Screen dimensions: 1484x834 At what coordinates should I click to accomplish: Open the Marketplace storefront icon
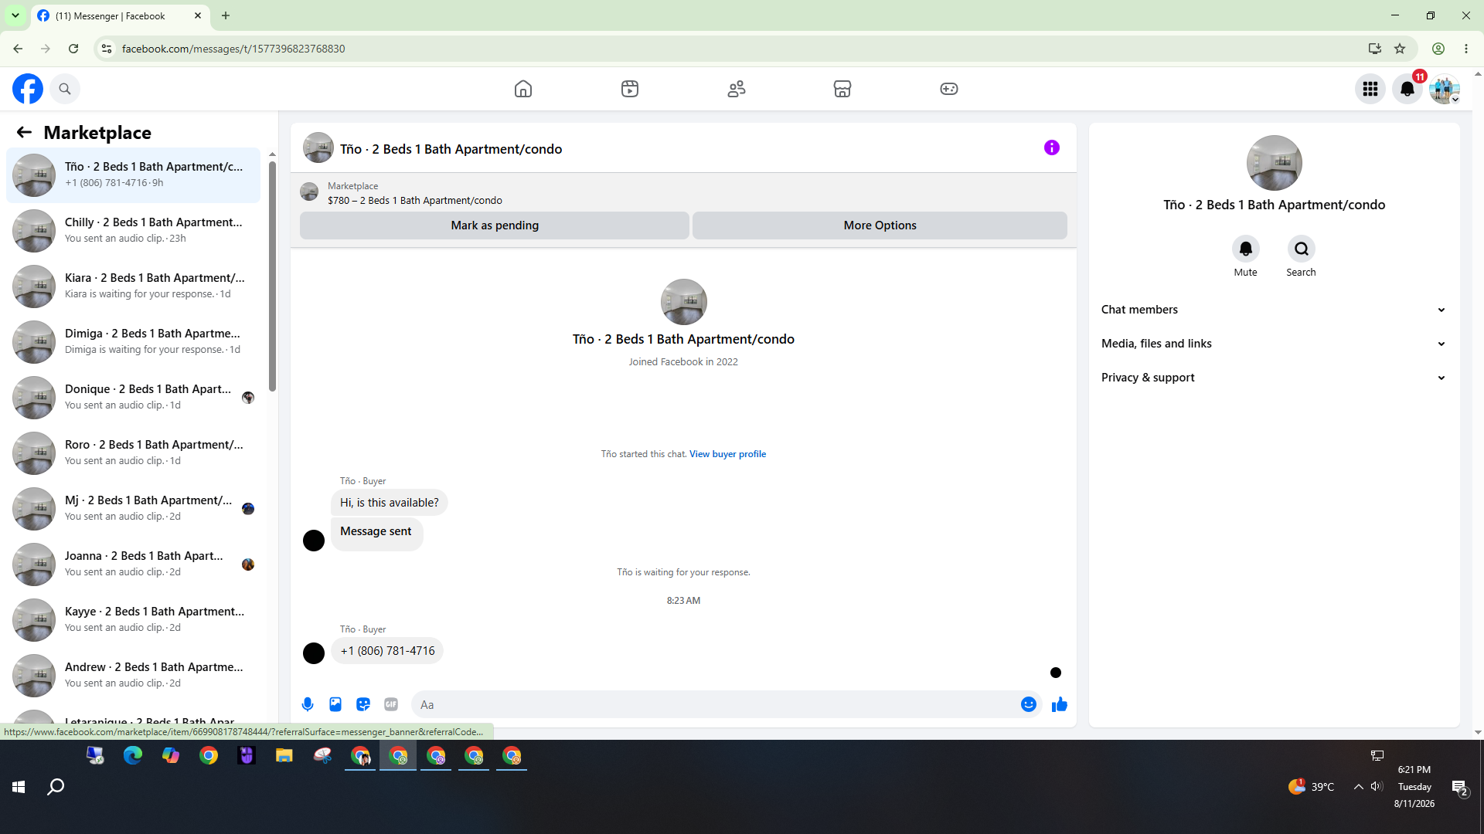[x=842, y=89]
